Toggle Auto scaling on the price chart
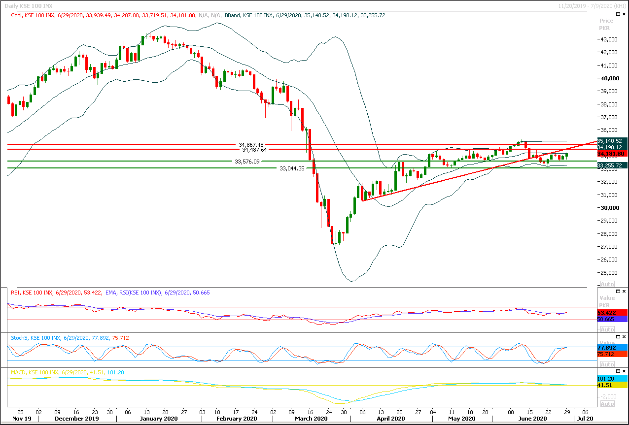Viewport: 629px width, 425px height. tap(607, 284)
